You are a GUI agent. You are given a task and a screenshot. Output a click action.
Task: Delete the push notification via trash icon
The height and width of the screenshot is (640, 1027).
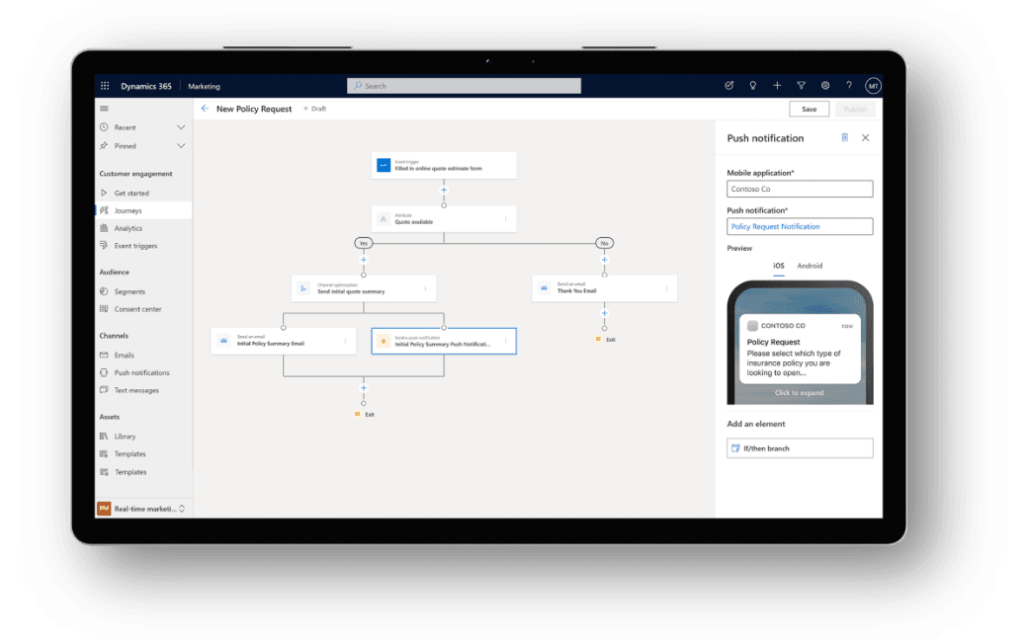coord(844,138)
